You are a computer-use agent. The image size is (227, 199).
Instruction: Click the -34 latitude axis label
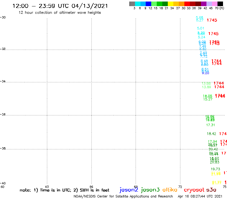pos(3,81)
